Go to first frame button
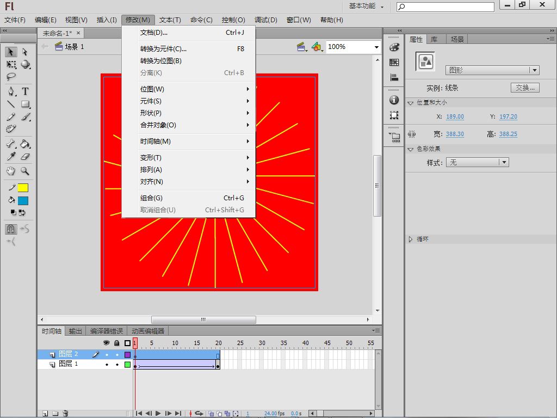The image size is (557, 418). (139, 414)
